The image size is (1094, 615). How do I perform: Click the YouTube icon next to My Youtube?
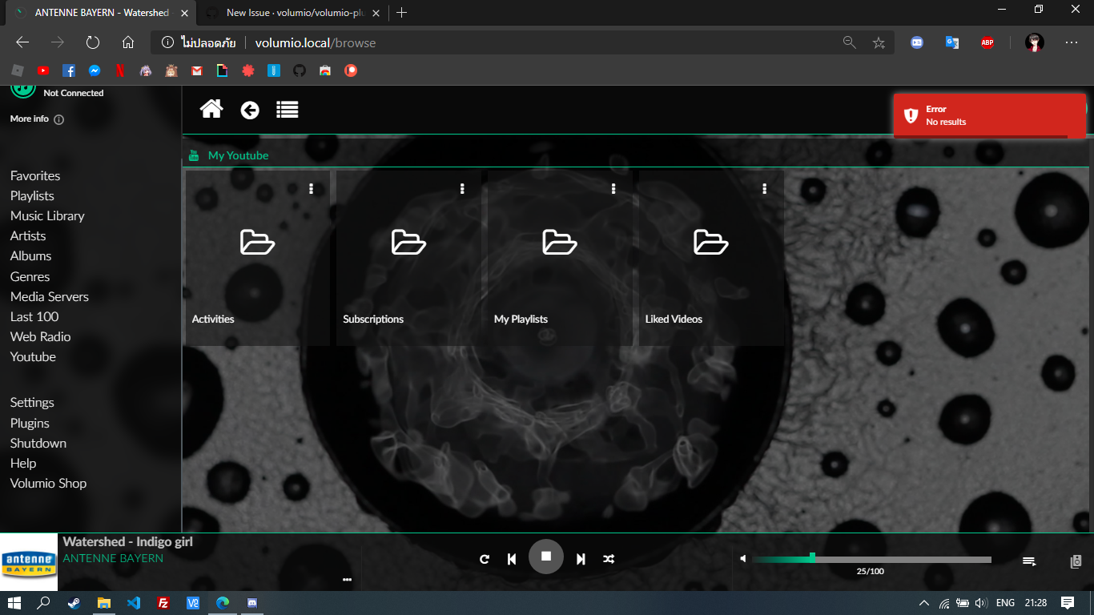coord(194,155)
